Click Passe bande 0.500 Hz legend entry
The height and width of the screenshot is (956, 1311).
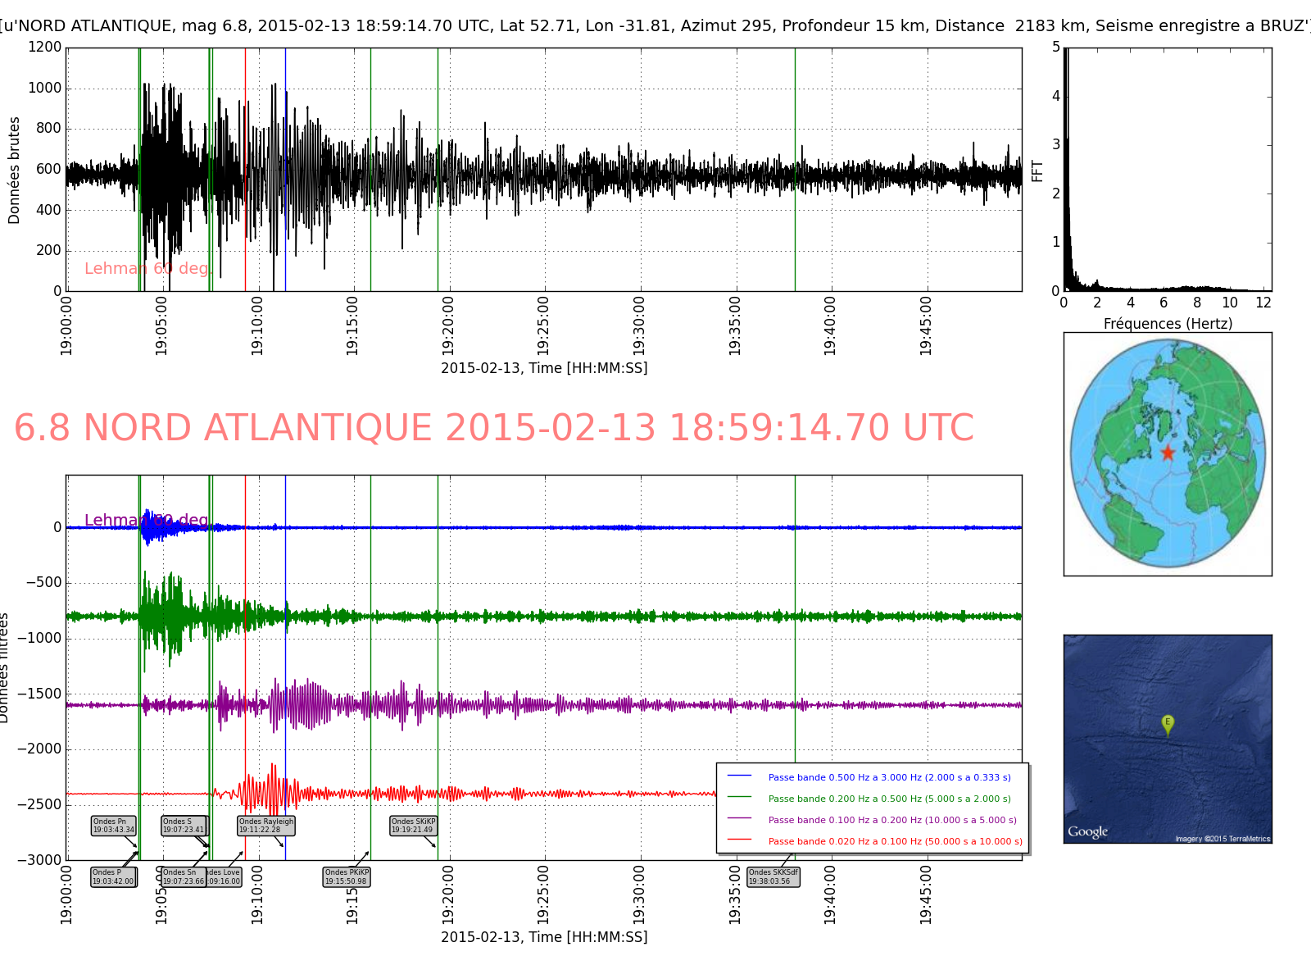click(889, 777)
